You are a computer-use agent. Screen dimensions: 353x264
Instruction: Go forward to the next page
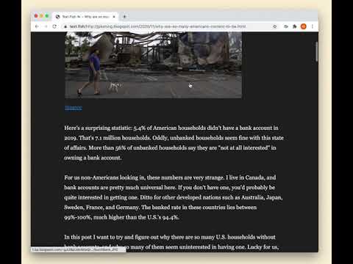[46, 26]
